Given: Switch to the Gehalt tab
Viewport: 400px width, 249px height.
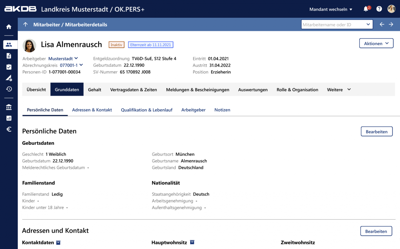Looking at the screenshot, I should pos(95,89).
